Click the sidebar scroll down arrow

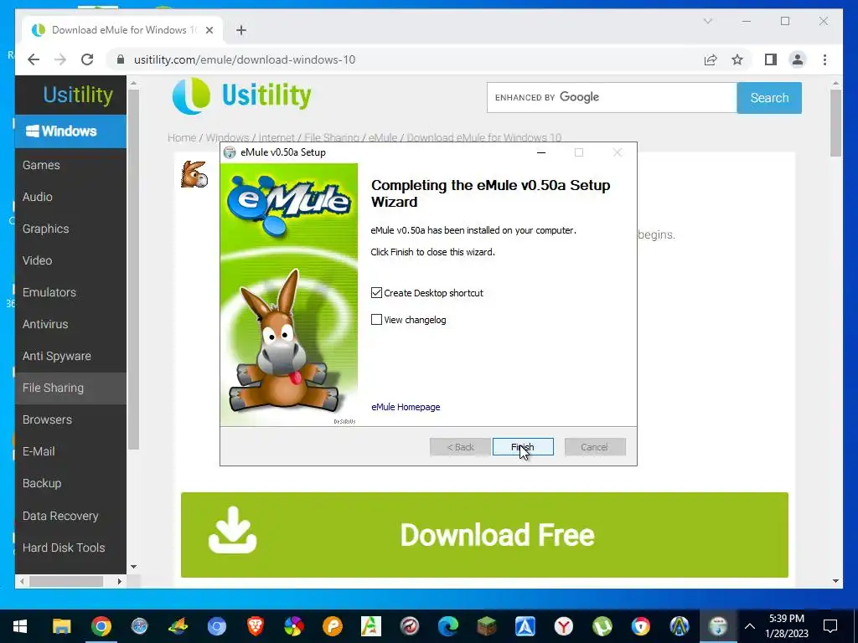(x=133, y=567)
